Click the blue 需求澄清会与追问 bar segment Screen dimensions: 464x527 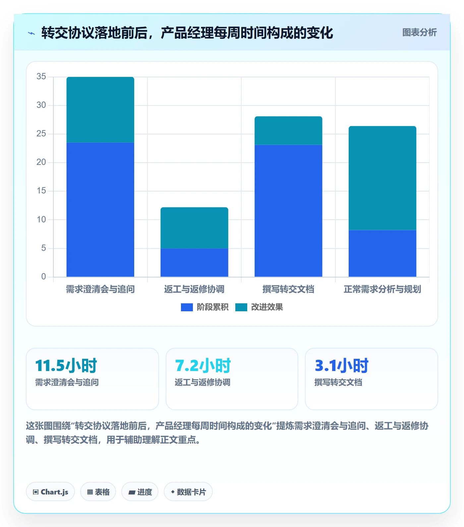(x=100, y=210)
